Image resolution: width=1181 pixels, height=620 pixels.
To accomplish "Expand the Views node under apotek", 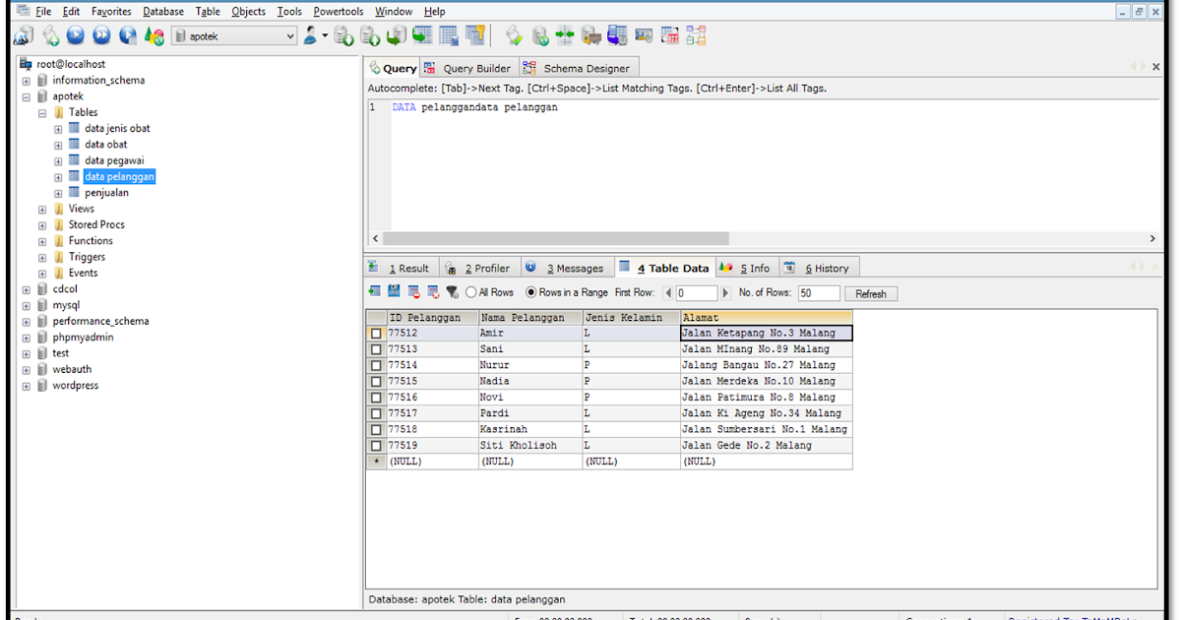I will point(41,208).
